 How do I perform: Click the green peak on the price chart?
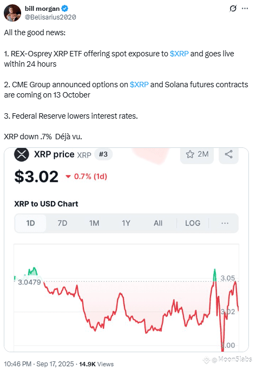[x=214, y=275]
